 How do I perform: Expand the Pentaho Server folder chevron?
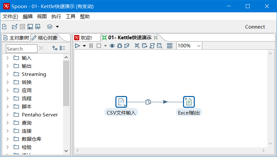(7, 115)
